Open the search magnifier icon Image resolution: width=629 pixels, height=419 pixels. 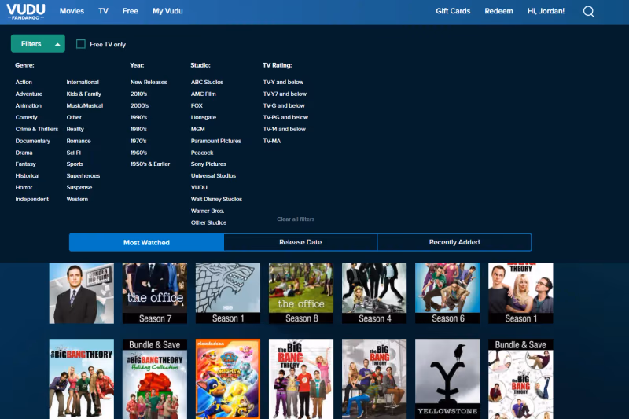[x=588, y=11]
